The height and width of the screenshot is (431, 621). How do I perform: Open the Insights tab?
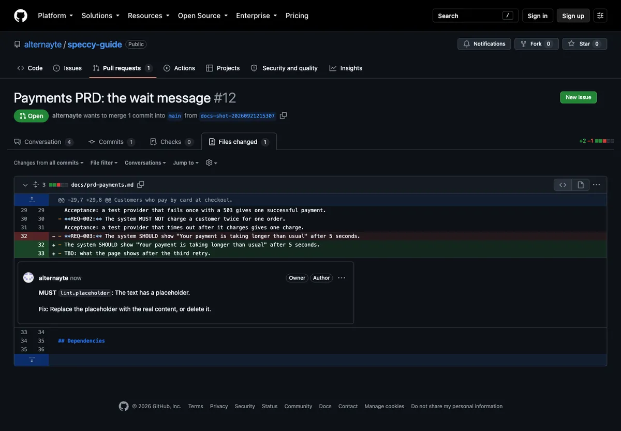pyautogui.click(x=346, y=68)
